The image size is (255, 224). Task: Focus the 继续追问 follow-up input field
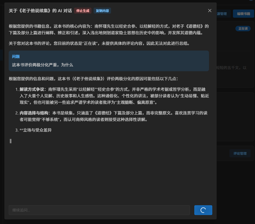coord(99,210)
